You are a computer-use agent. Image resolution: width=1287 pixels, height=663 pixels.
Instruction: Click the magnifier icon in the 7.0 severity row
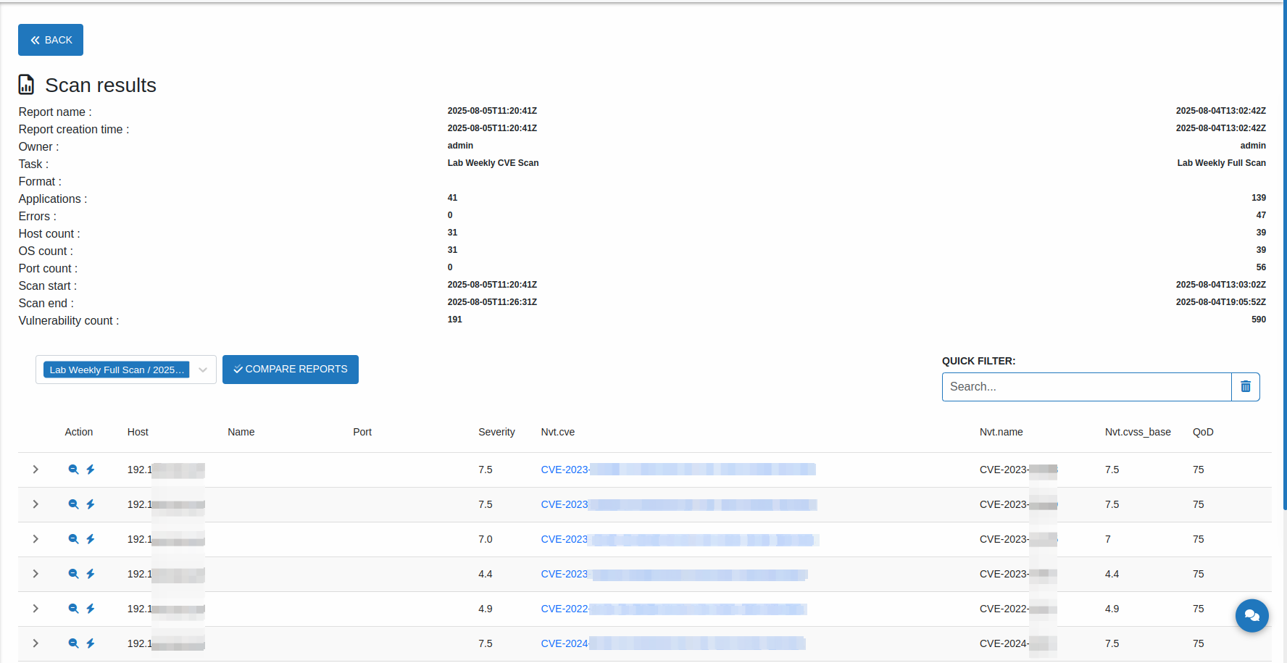73,539
